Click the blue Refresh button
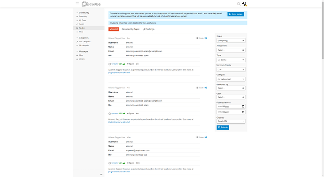The image size is (324, 177). (x=223, y=127)
